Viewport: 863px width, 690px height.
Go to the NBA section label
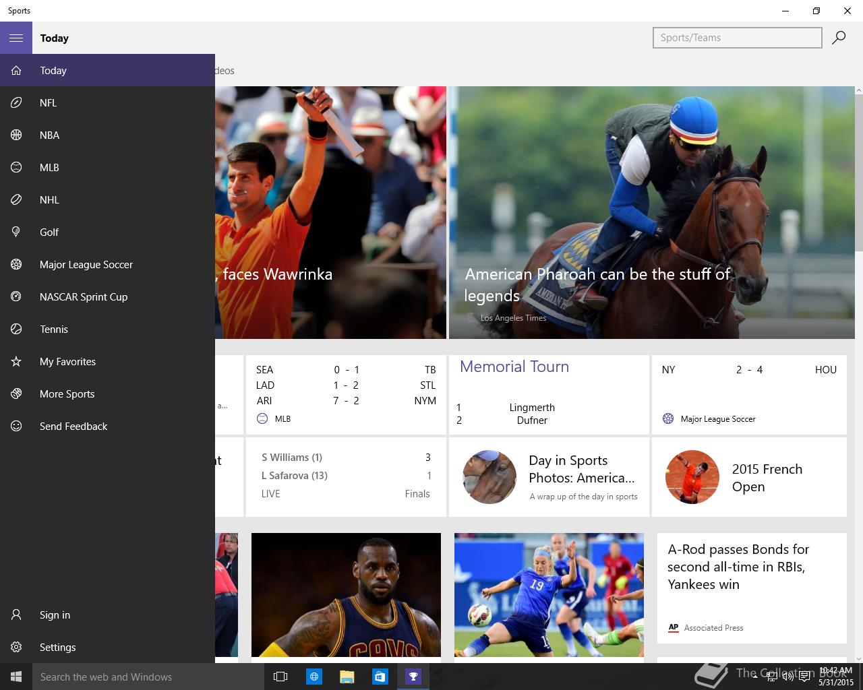pyautogui.click(x=49, y=135)
